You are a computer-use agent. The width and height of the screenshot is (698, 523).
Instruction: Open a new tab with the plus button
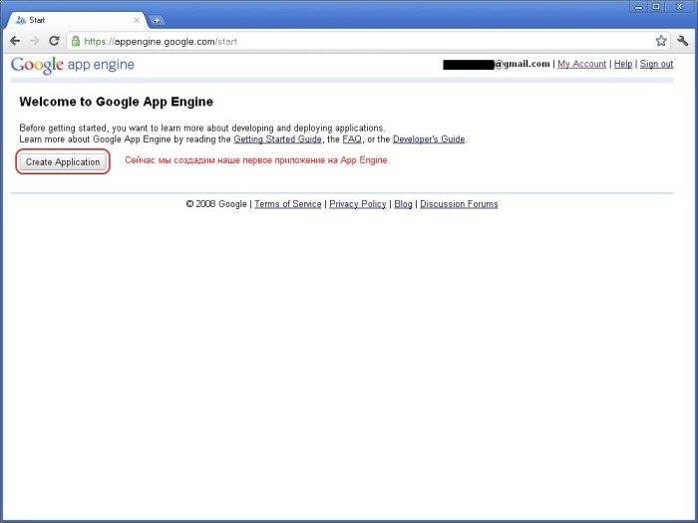point(157,20)
